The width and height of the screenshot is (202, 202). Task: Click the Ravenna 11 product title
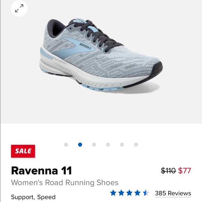coord(41,171)
